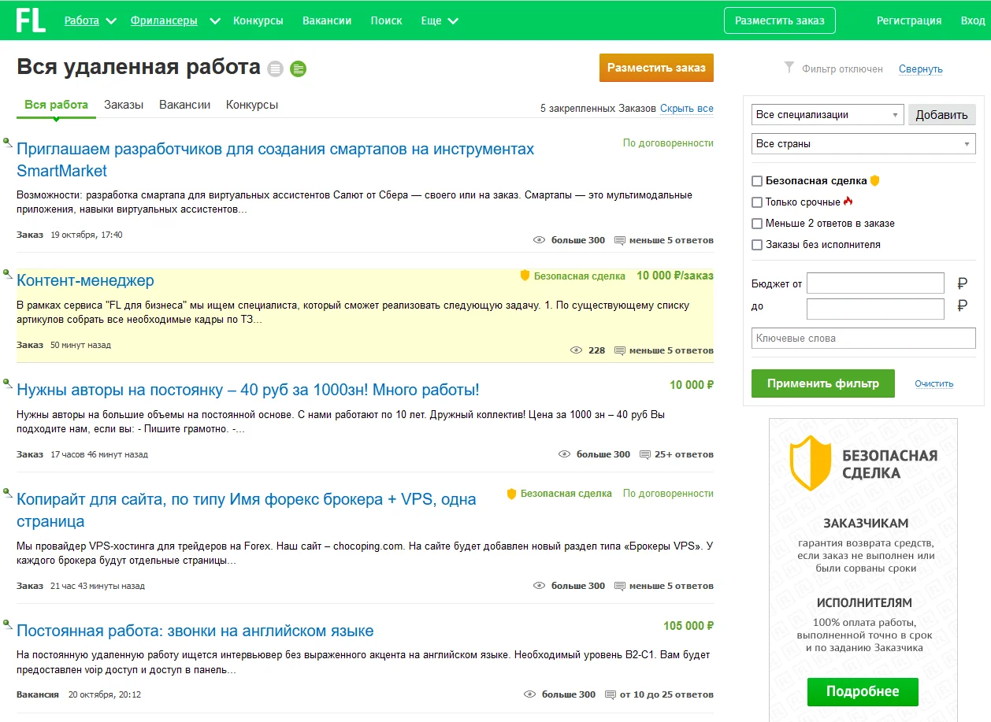991x722 pixels.
Task: Click pin icon beside Контент-менеджер listing
Action: click(8, 274)
